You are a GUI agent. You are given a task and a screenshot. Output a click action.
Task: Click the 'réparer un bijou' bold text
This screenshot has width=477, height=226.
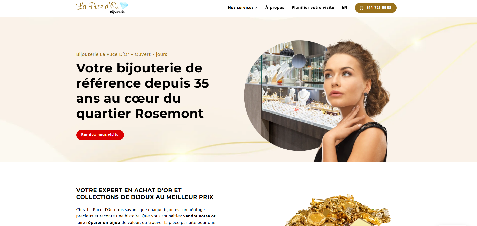[x=103, y=223]
